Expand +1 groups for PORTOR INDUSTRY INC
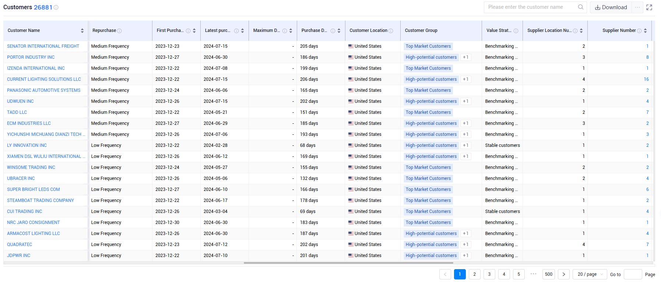The width and height of the screenshot is (661, 282). pos(466,57)
